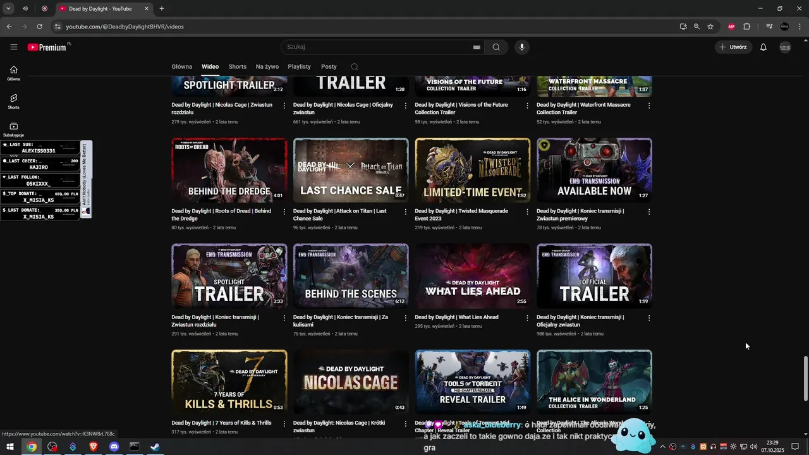Open a new browser tab
The height and width of the screenshot is (455, 809).
click(x=162, y=8)
